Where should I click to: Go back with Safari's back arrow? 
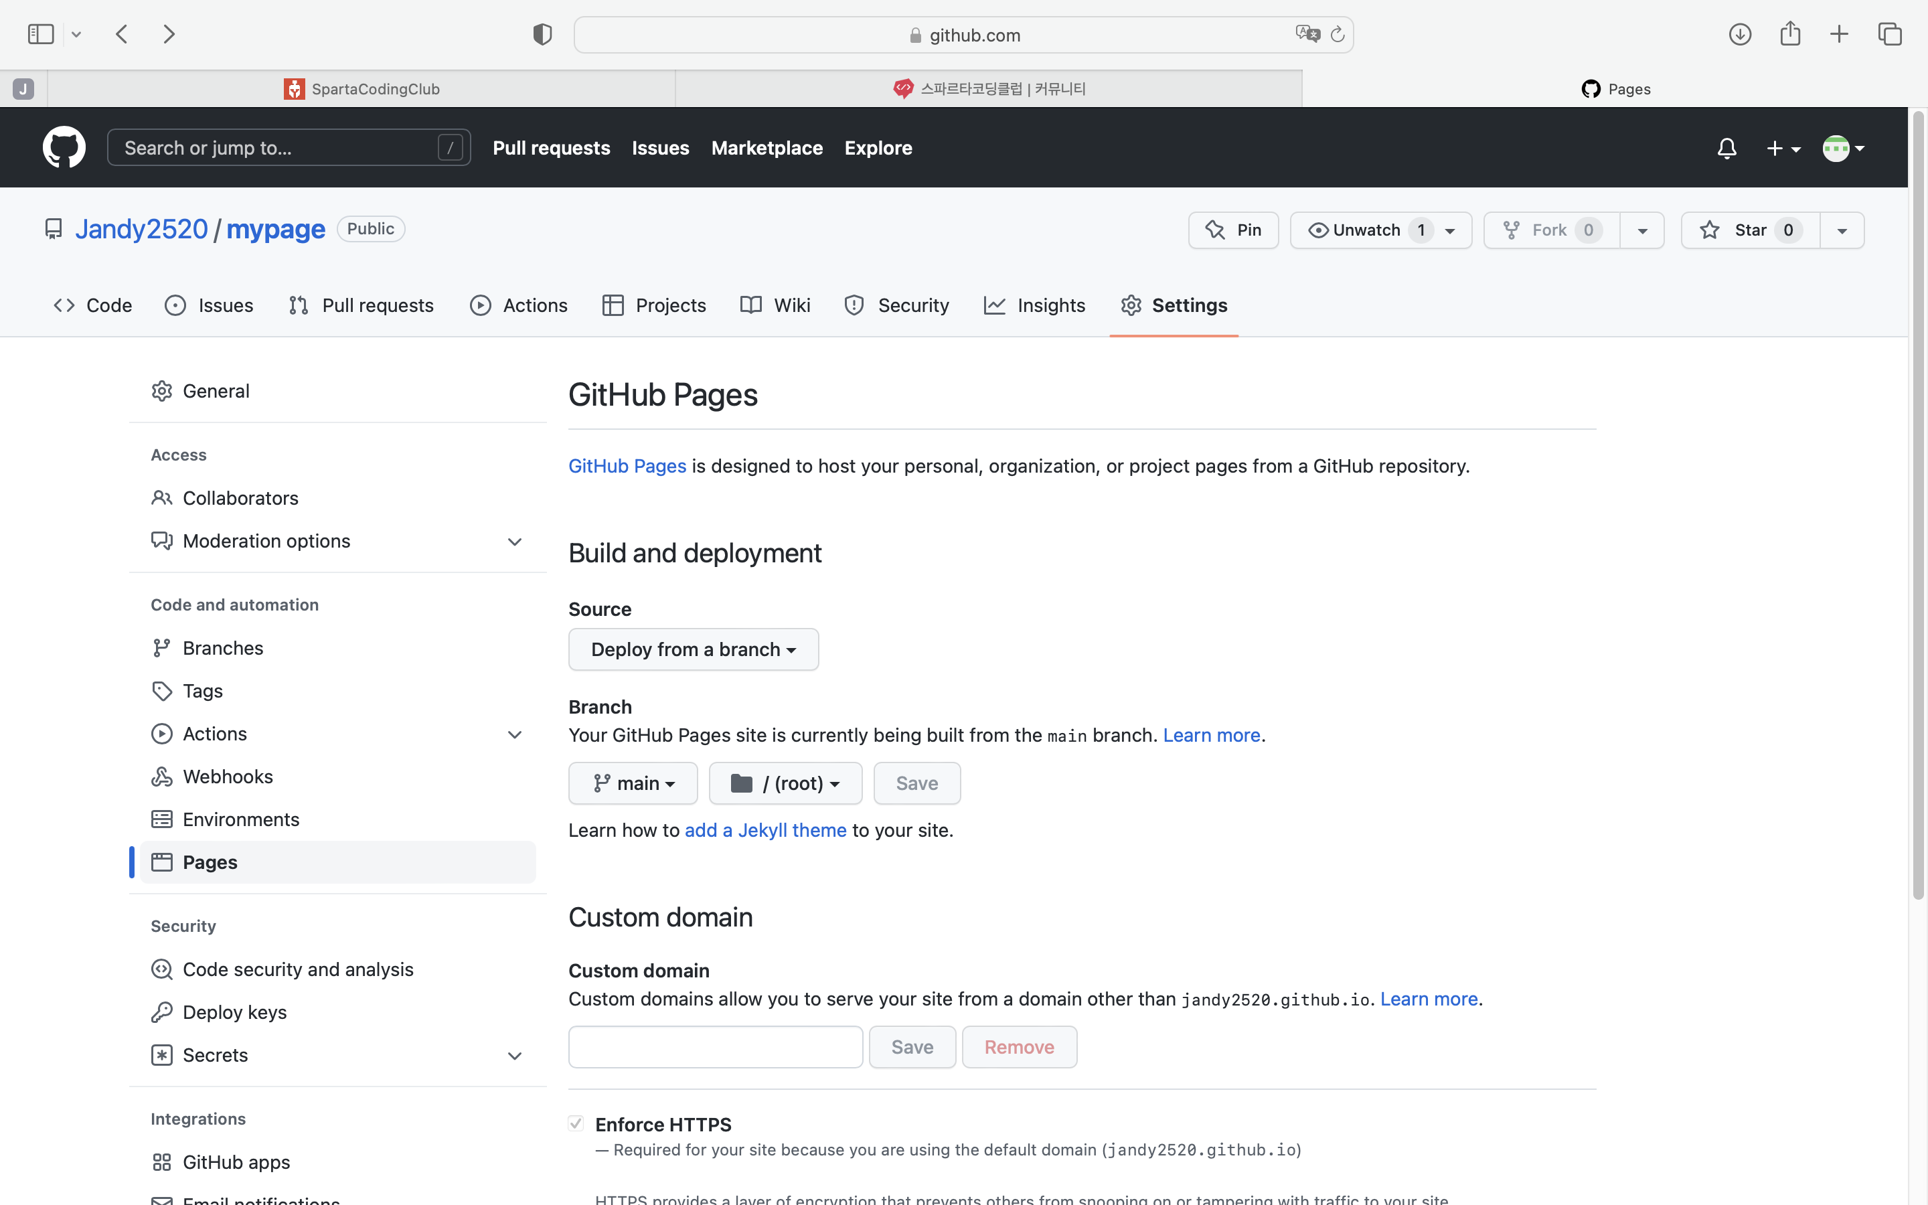[x=122, y=34]
